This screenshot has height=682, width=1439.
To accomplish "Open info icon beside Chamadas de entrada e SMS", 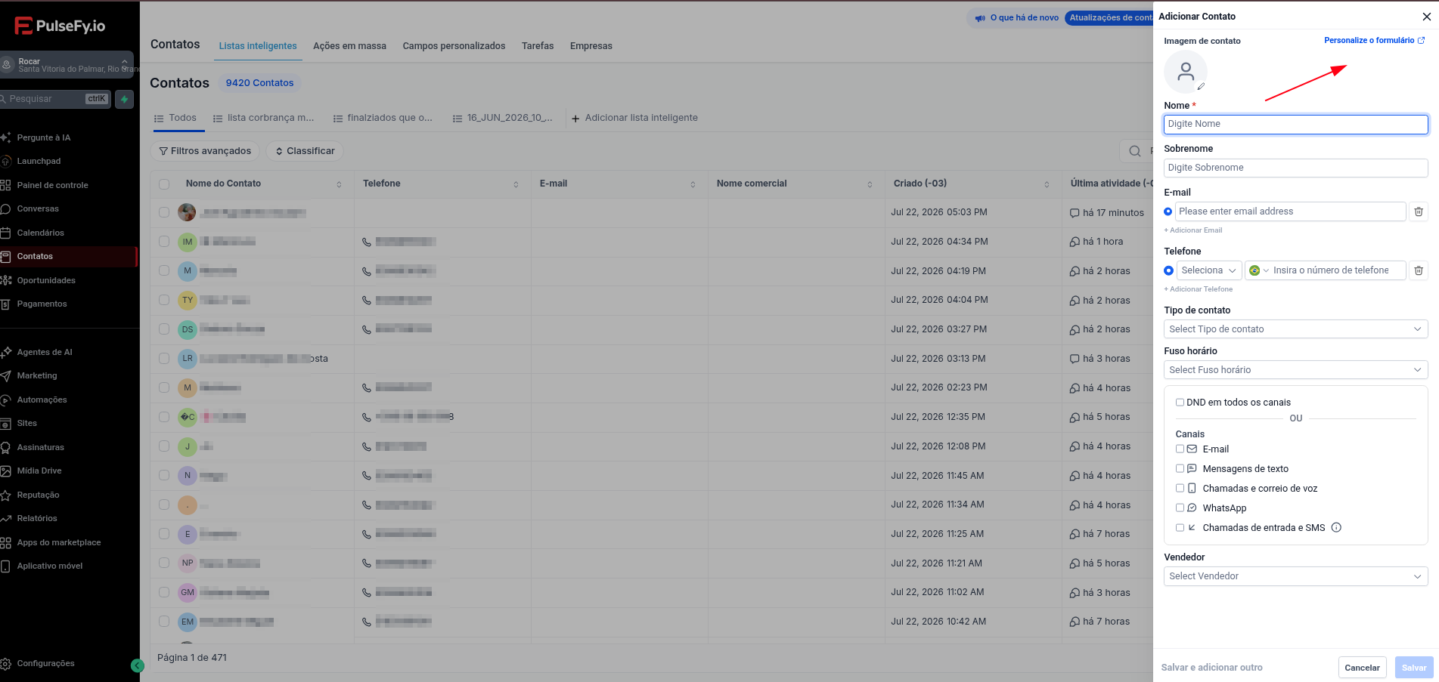I will point(1336,528).
